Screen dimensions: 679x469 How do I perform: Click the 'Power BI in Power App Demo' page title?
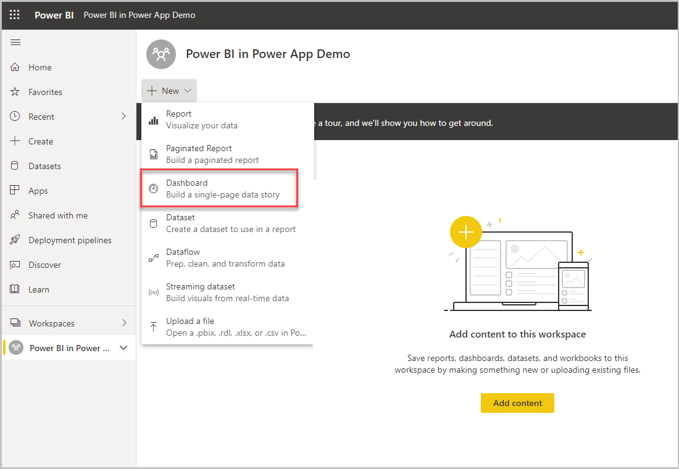(x=268, y=54)
